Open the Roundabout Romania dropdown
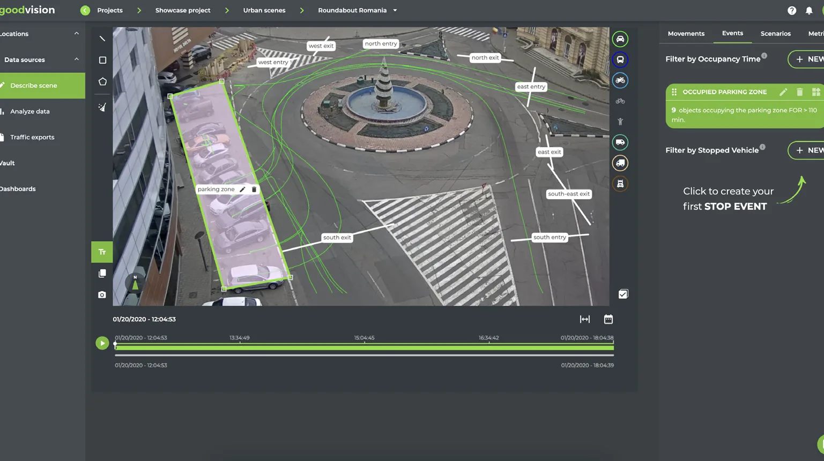The image size is (824, 461). (x=395, y=10)
